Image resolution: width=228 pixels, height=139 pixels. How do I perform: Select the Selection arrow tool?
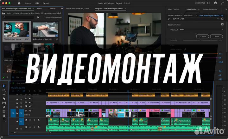click(4, 86)
